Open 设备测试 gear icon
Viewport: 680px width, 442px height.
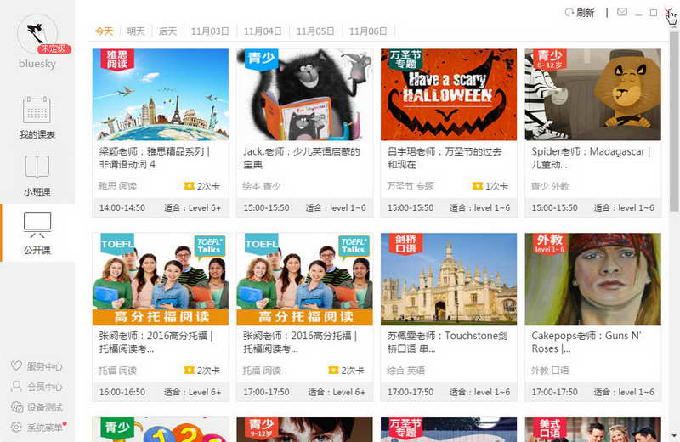pyautogui.click(x=16, y=407)
